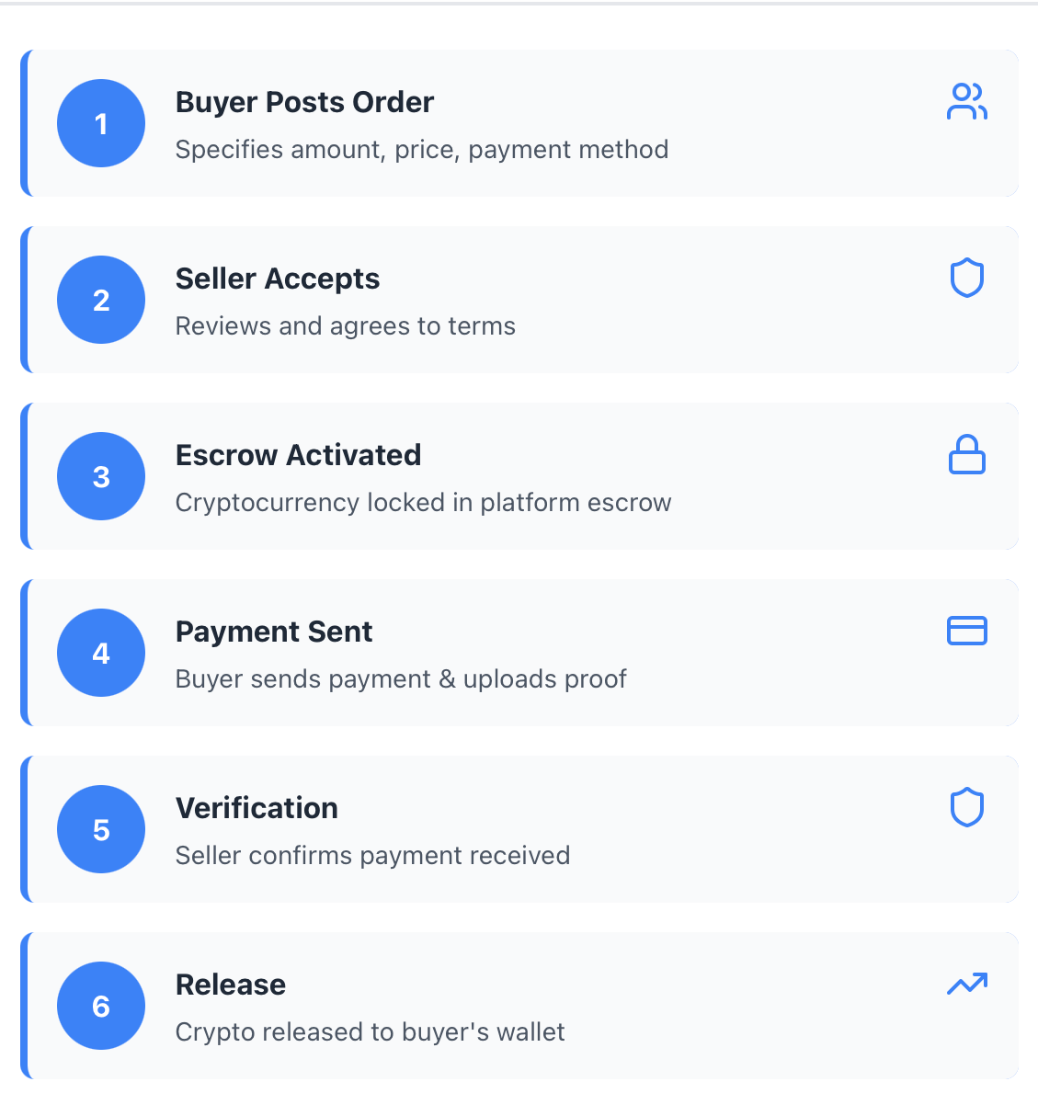The width and height of the screenshot is (1038, 1116).
Task: Click the shield icon beside Verification
Action: coord(966,807)
